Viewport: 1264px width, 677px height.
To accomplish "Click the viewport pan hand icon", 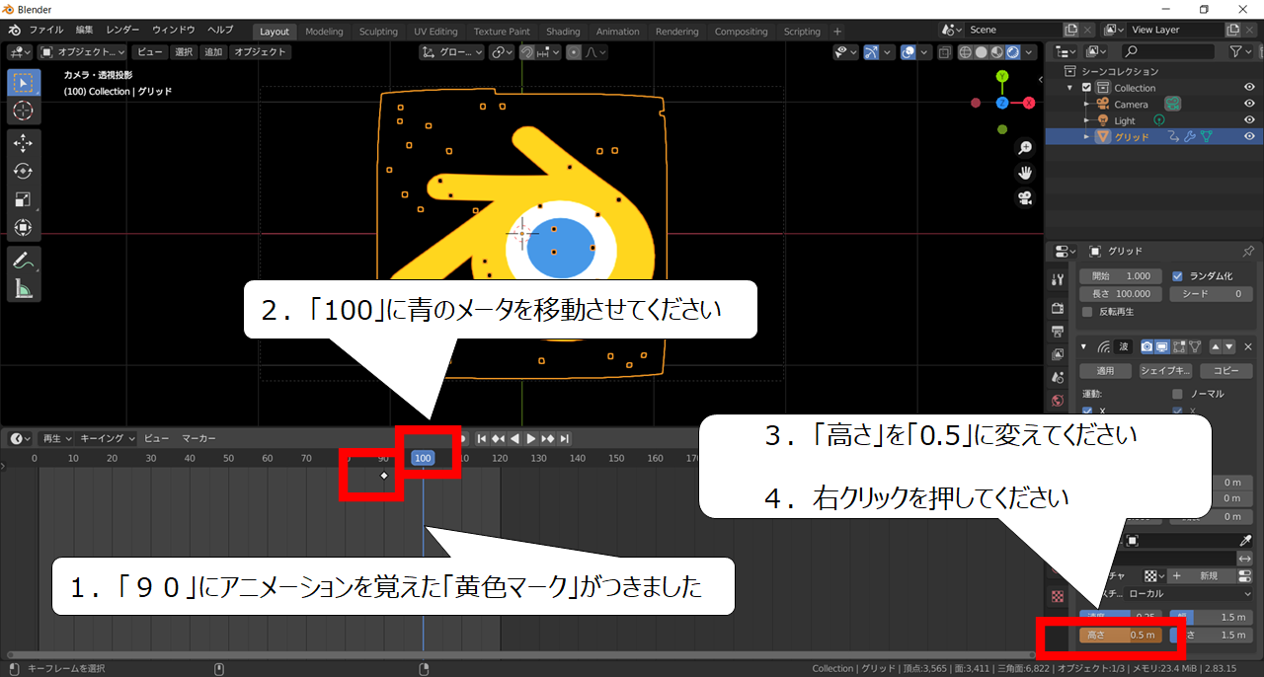I will coord(1025,173).
